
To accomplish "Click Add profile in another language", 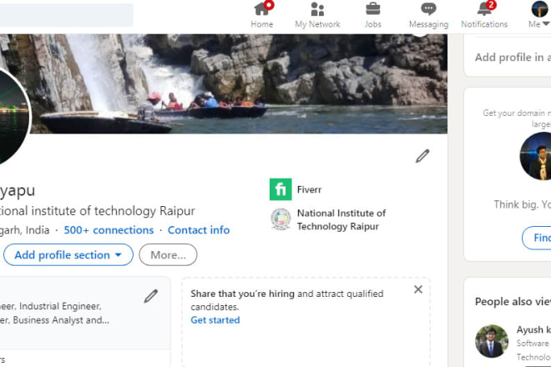I will 513,58.
